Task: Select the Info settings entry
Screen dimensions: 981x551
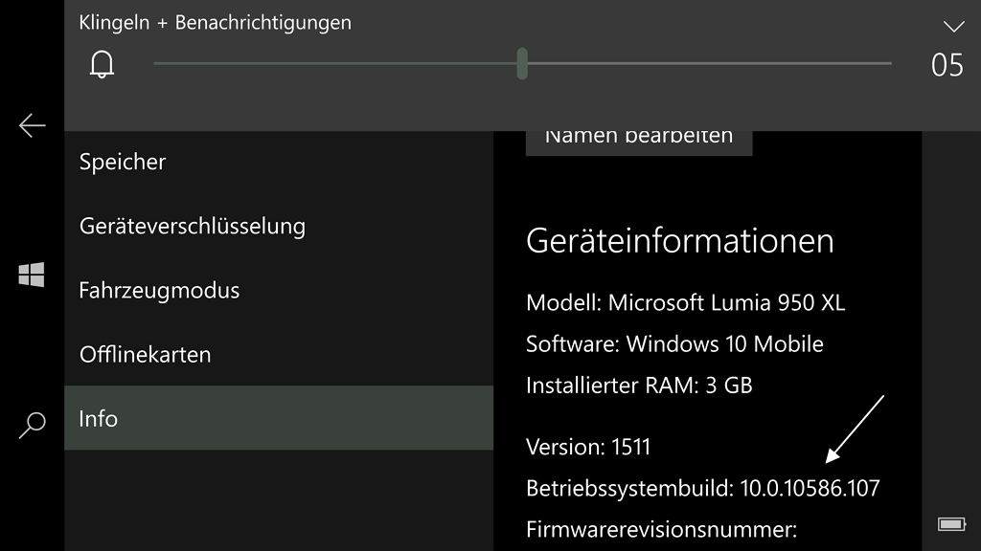Action: (279, 418)
